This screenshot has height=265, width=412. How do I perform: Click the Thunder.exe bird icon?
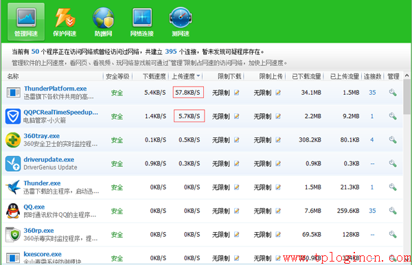click(13, 187)
